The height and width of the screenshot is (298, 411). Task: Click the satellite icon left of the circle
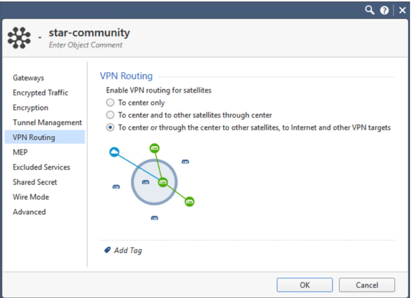(115, 187)
